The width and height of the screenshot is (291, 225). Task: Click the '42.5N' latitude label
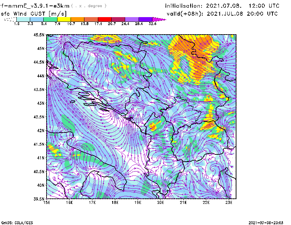pos(39,117)
